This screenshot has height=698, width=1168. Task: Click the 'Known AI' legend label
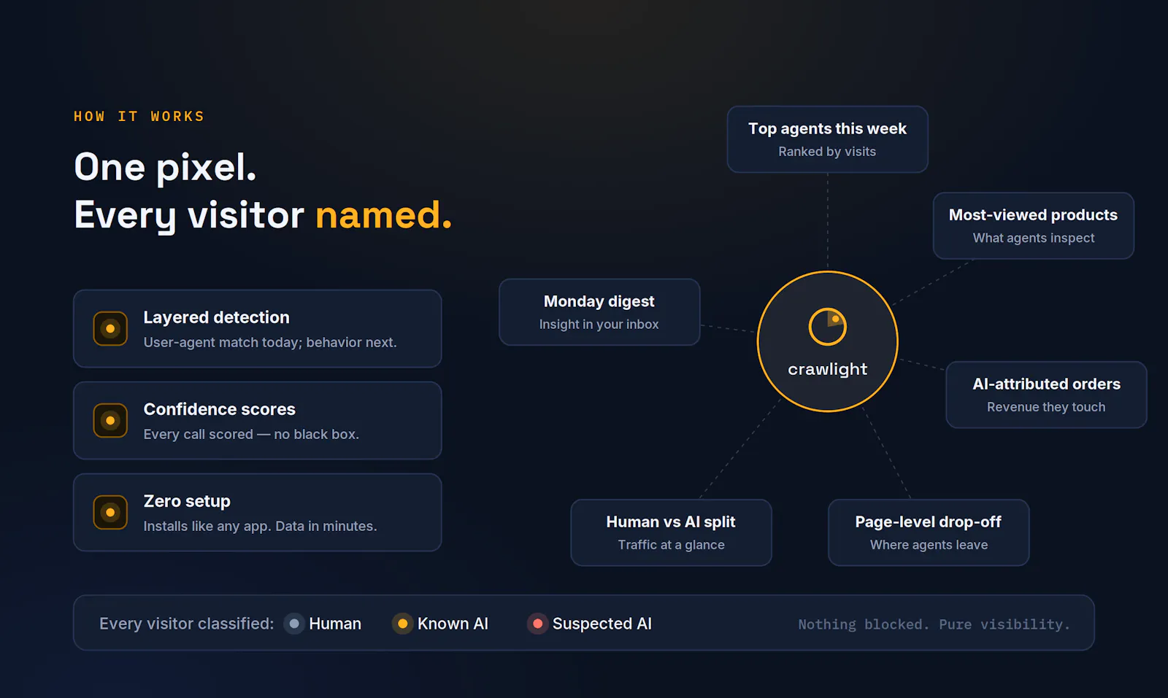tap(453, 624)
